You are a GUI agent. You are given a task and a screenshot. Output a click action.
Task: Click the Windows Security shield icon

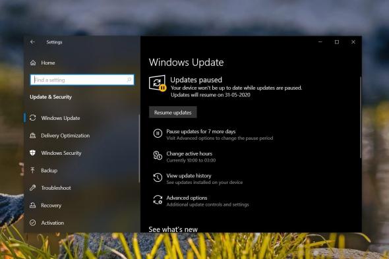(x=33, y=153)
